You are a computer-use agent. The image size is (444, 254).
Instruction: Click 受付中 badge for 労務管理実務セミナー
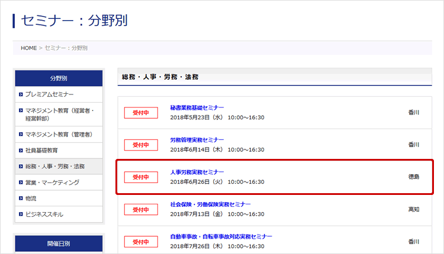(x=141, y=145)
